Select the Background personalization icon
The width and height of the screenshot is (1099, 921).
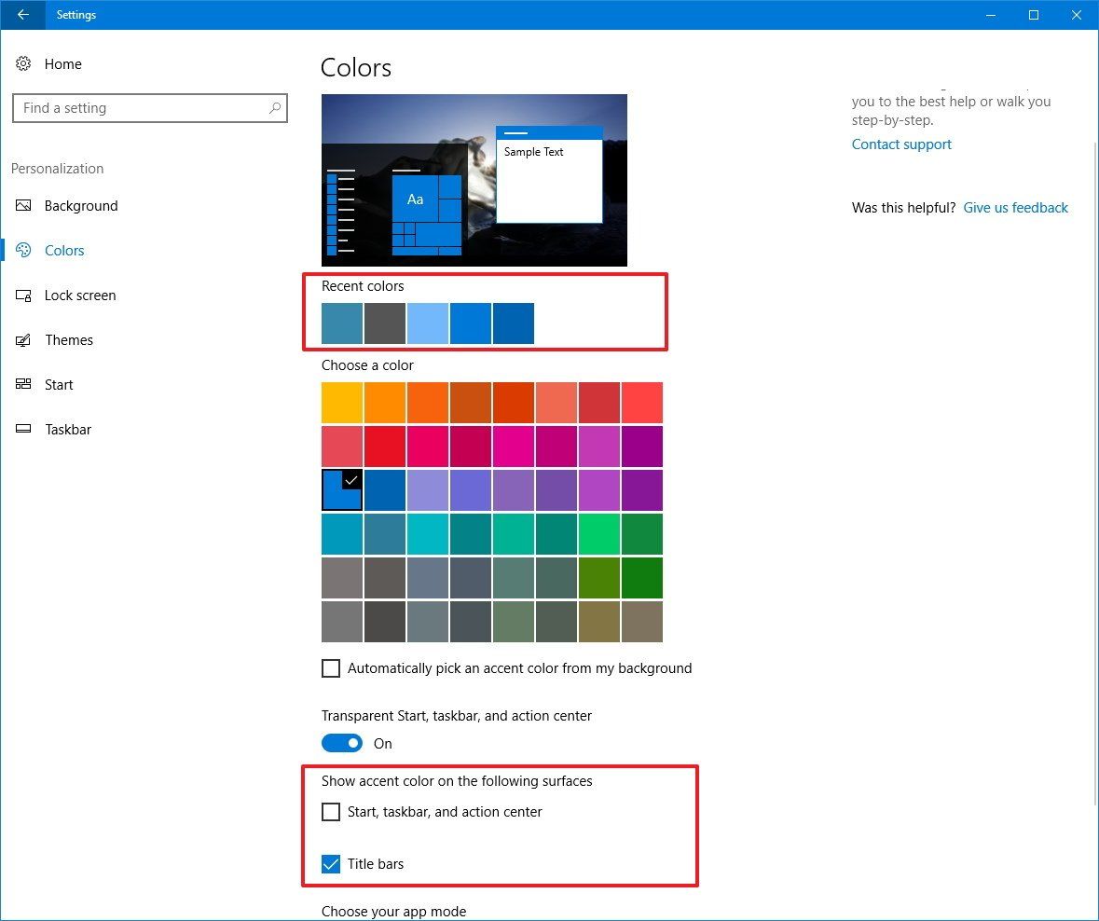click(22, 205)
